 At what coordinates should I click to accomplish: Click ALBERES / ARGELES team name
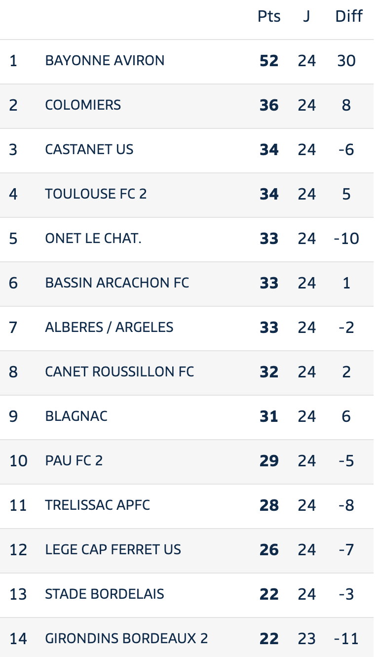[x=109, y=328]
